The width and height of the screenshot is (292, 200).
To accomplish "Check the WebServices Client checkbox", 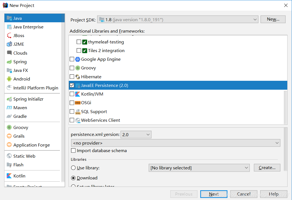I will click(x=72, y=120).
